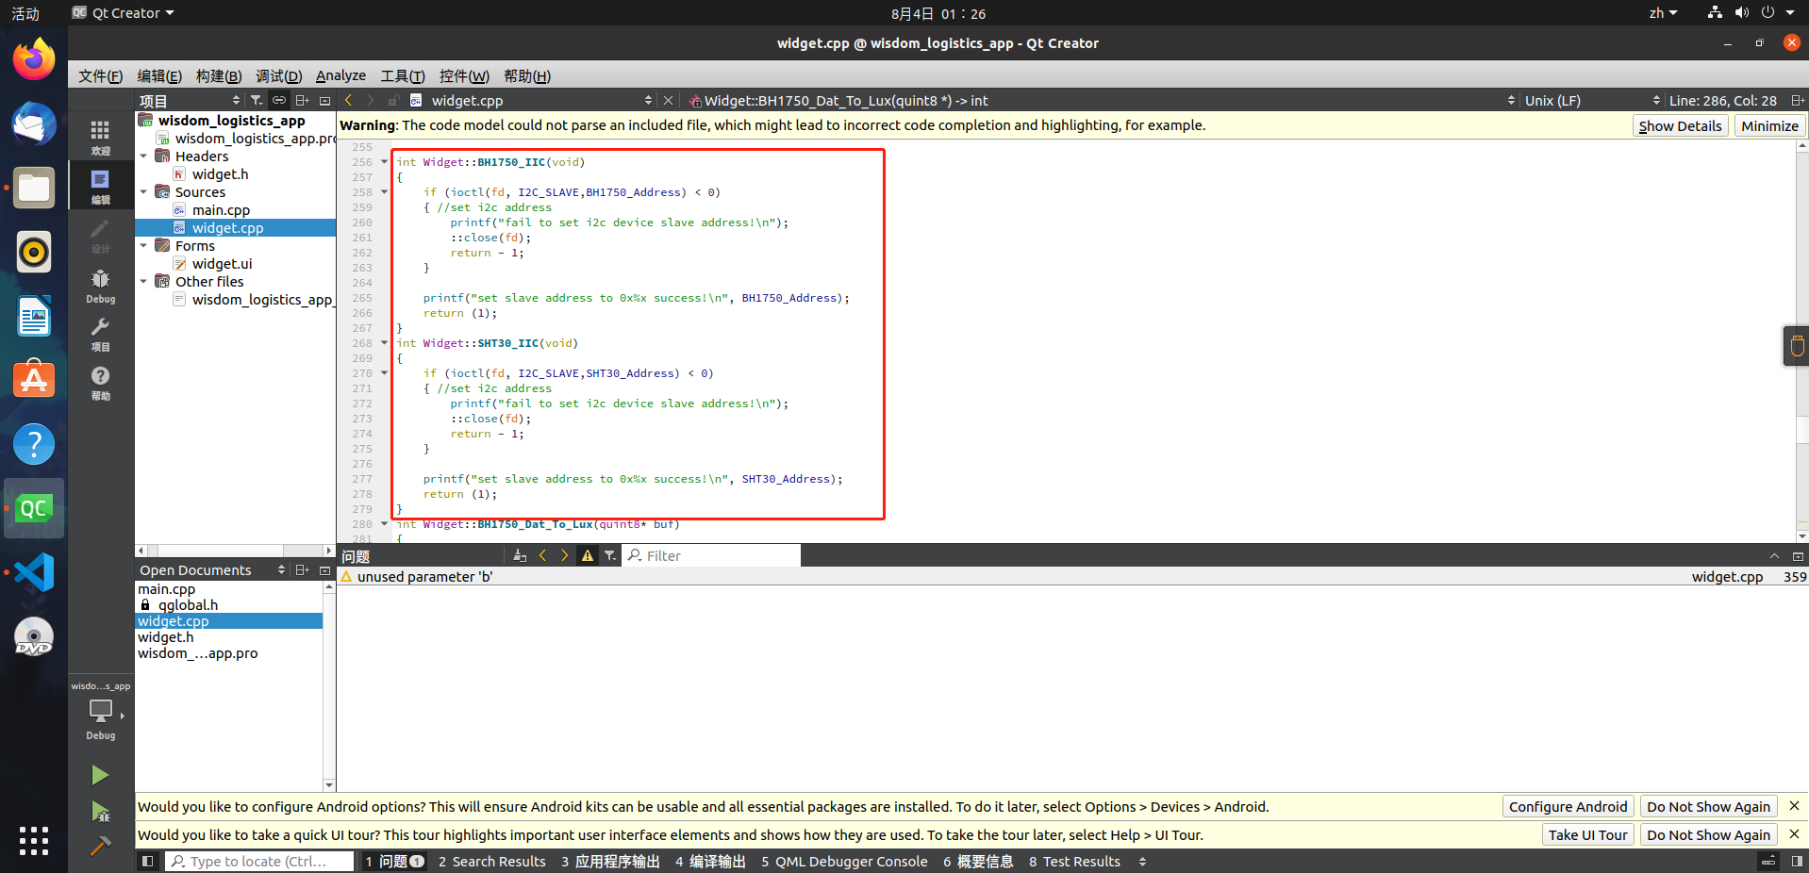Minimize the code model warning
Viewport: 1809px width, 873px height.
[x=1769, y=125]
